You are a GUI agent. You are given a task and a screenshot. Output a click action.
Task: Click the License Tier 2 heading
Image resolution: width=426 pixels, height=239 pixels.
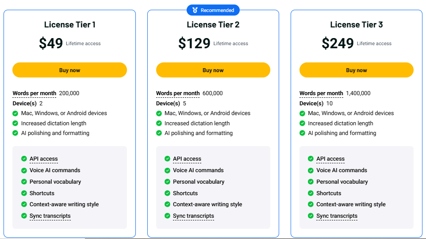click(x=213, y=25)
